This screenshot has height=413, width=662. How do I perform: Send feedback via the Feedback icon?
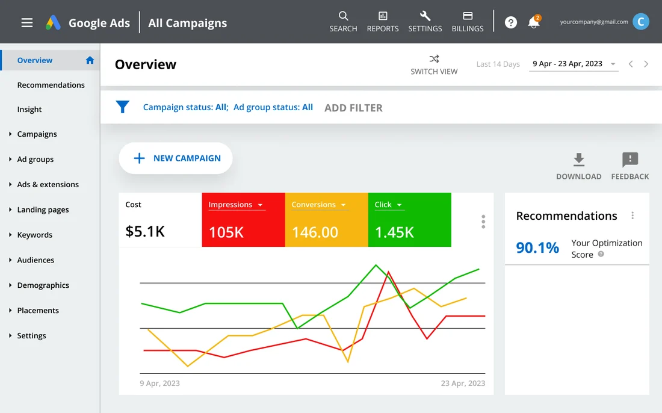coord(630,166)
